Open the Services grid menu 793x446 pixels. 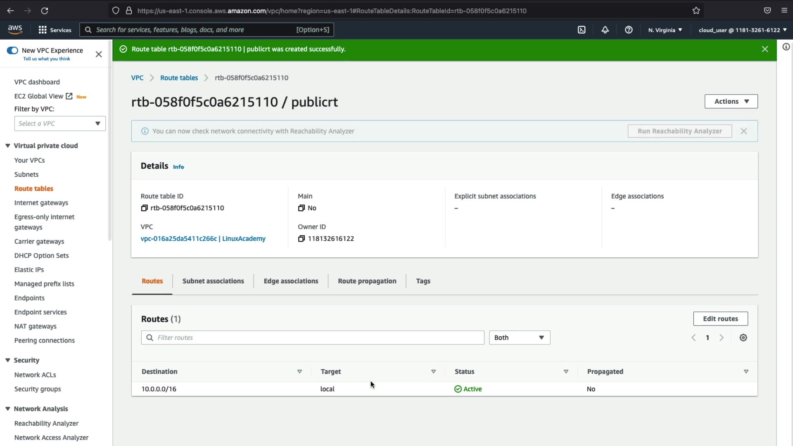click(x=55, y=30)
